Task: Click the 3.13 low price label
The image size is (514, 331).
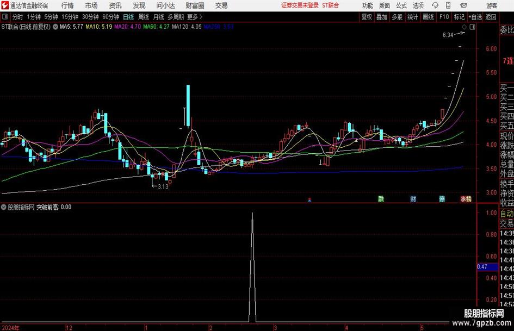Action: click(163, 186)
